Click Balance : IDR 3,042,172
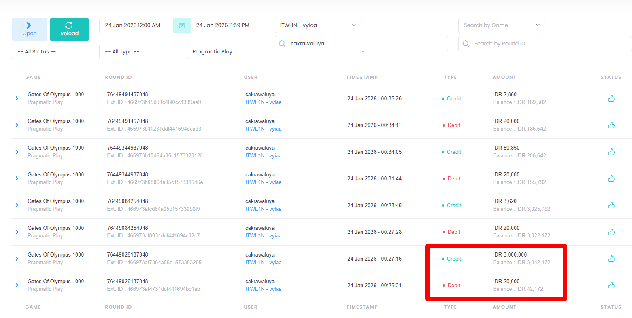632x318 pixels. (x=522, y=263)
